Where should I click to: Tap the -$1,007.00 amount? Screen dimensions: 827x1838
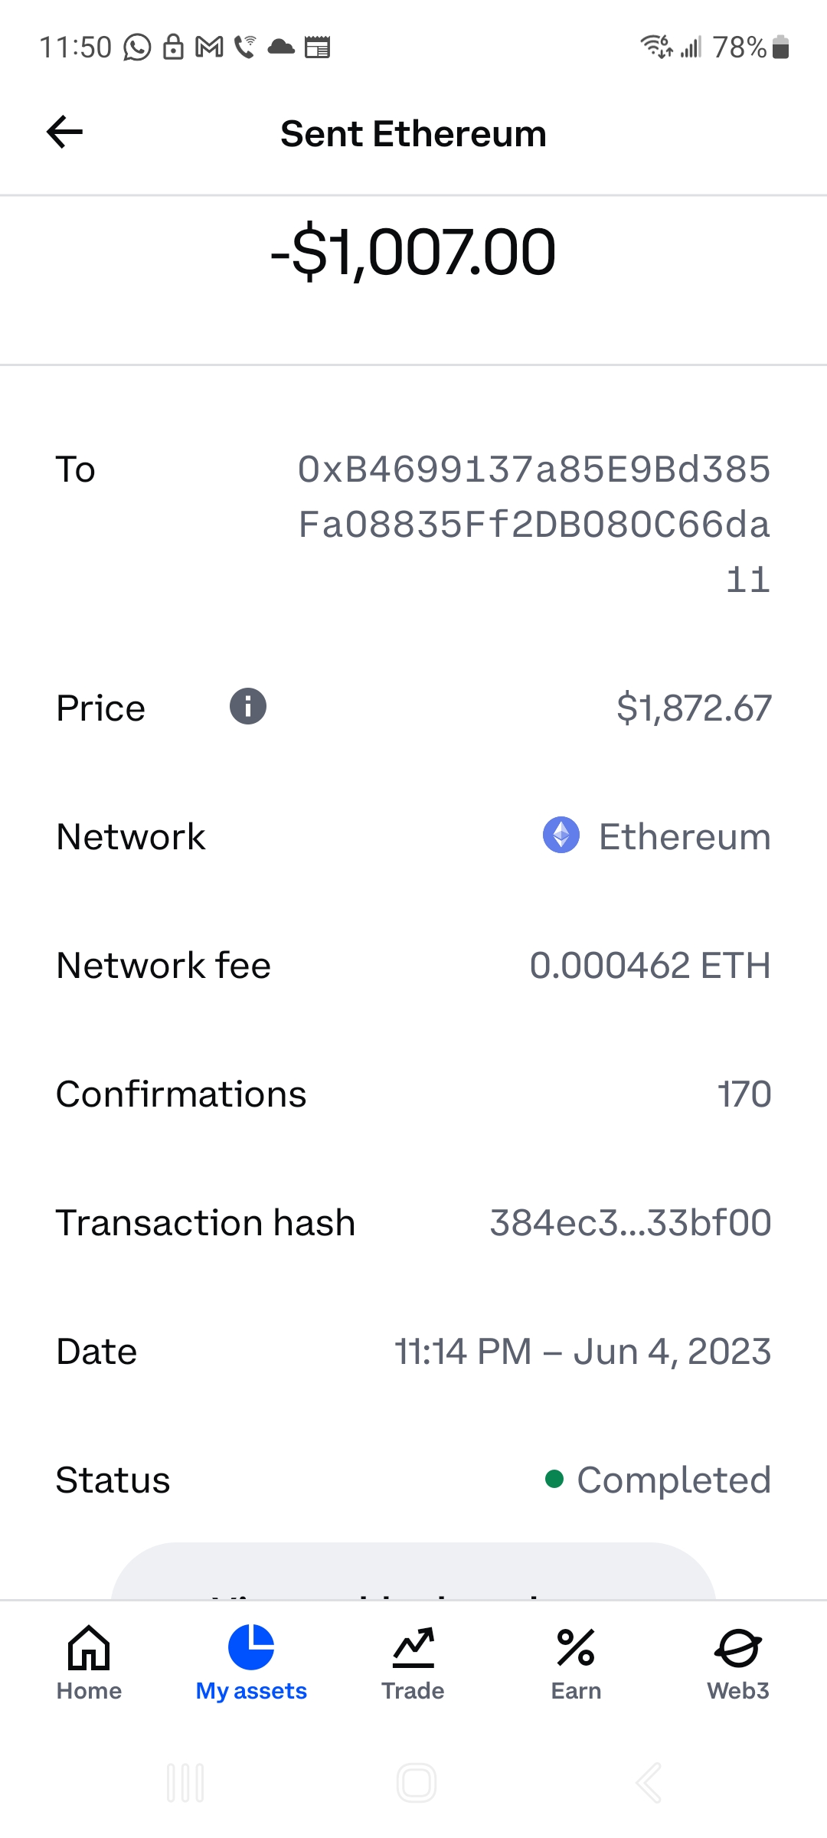413,253
